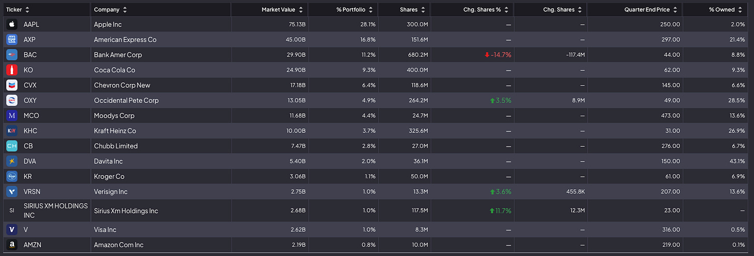Open the OXY ticker
Screen dimensions: 754x256
(x=31, y=100)
